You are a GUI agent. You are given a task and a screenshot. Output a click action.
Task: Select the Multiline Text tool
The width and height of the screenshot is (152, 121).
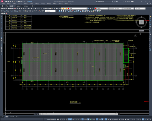point(1,52)
